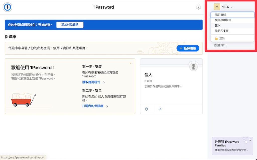Screen dimensions: 257x160
Task: Open the notifications bell
Action: click(198, 7)
